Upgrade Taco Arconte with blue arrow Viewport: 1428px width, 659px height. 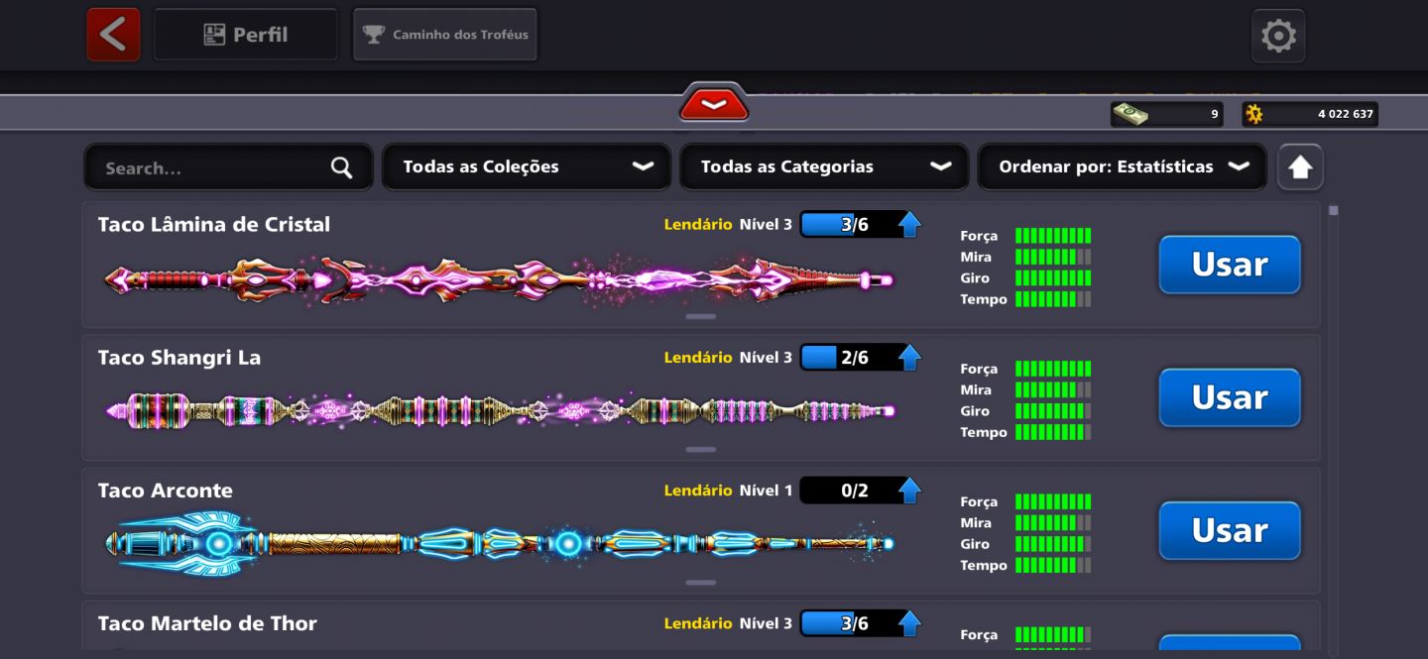(x=909, y=490)
